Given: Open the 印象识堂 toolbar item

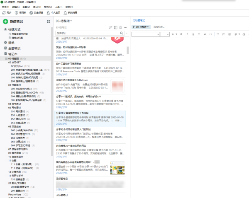Looking at the screenshot, I should [x=37, y=13].
